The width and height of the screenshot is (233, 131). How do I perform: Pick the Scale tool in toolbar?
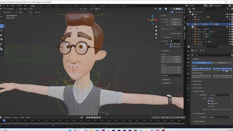[1, 35]
